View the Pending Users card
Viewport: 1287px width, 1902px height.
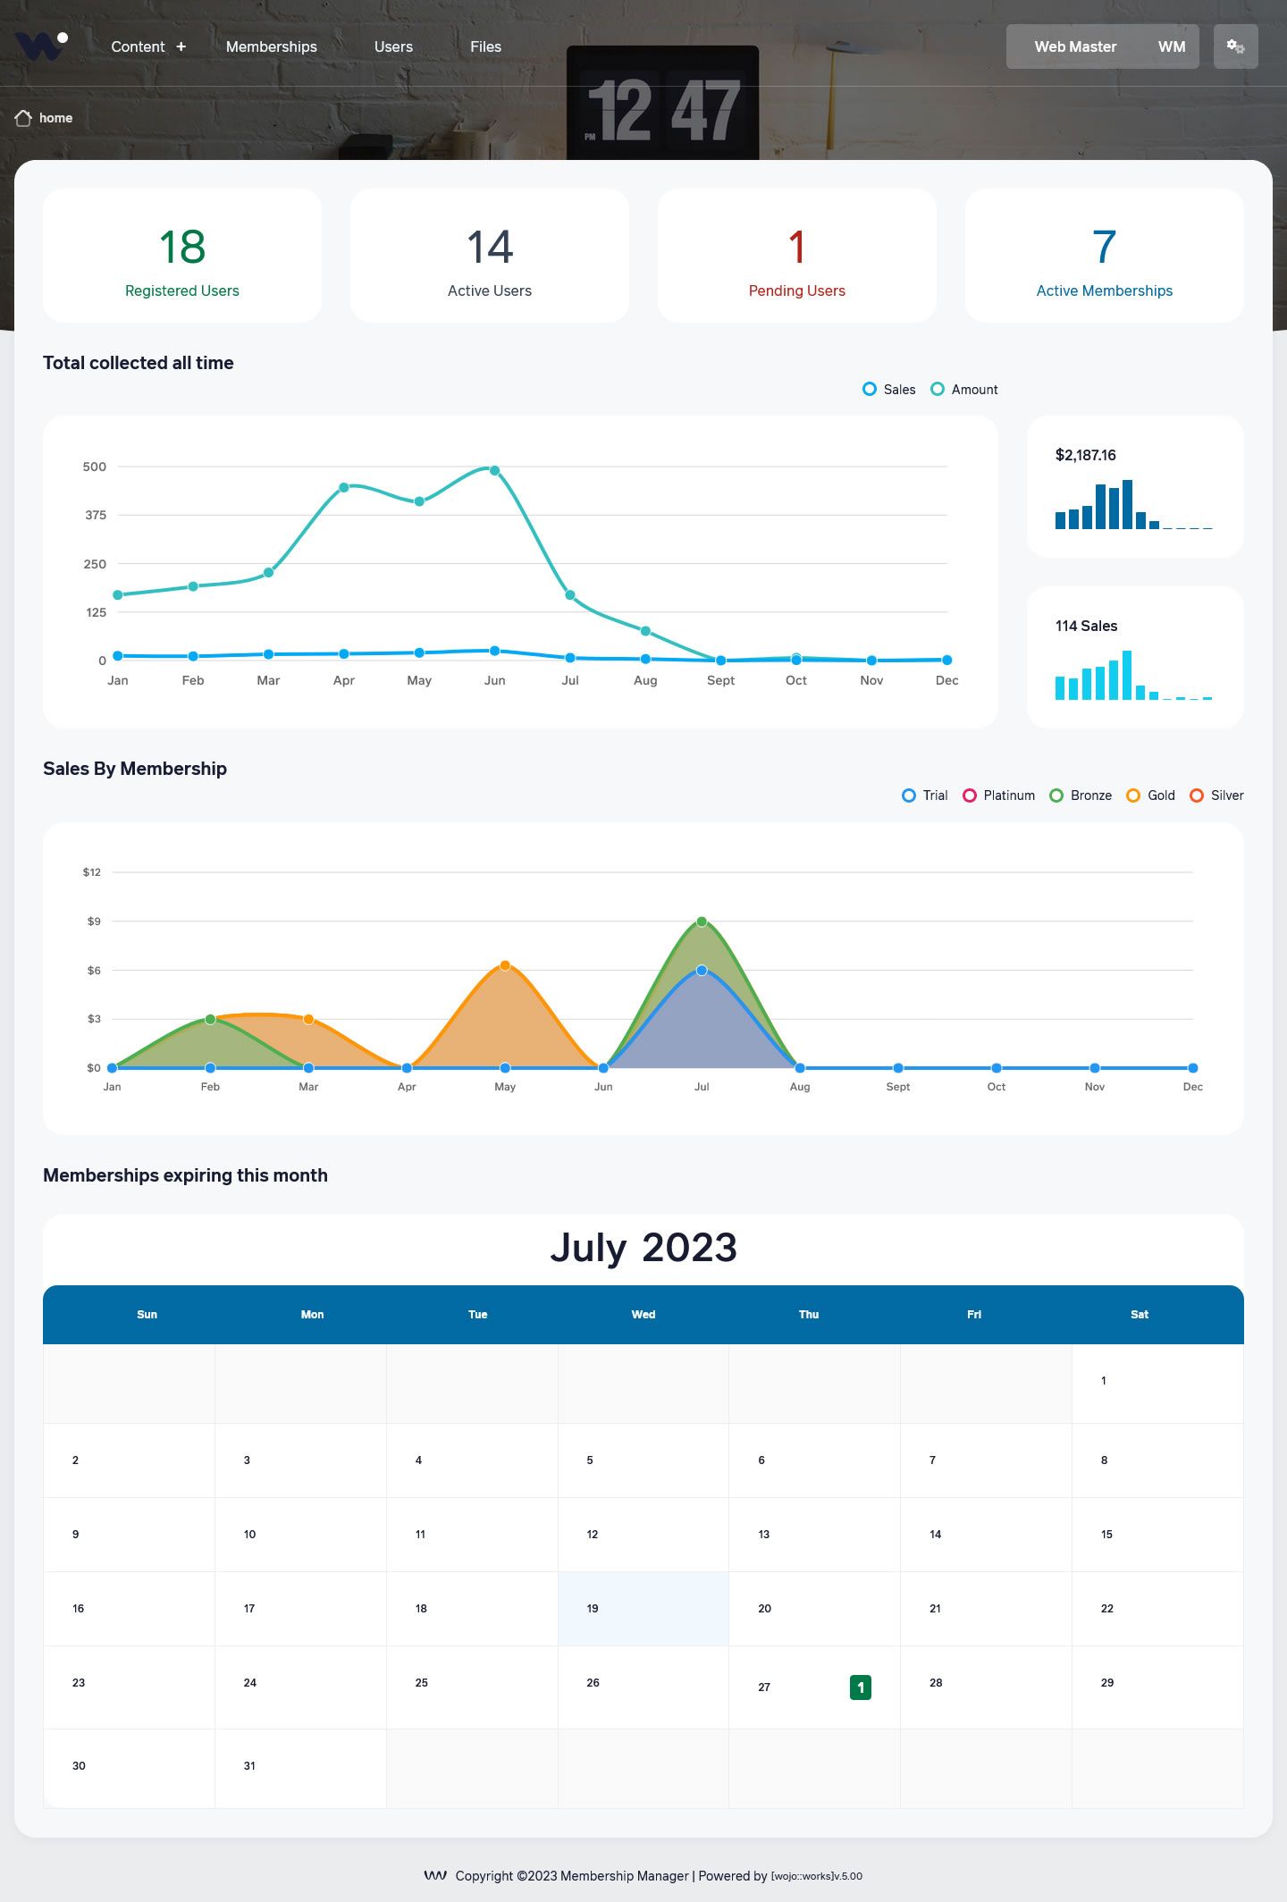[796, 256]
